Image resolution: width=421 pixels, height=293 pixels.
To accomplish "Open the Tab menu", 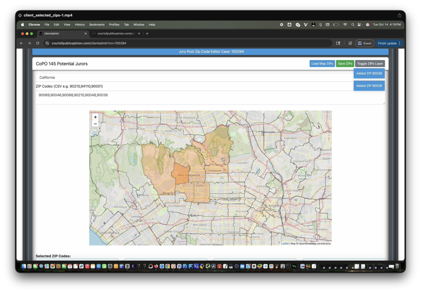I will [126, 24].
